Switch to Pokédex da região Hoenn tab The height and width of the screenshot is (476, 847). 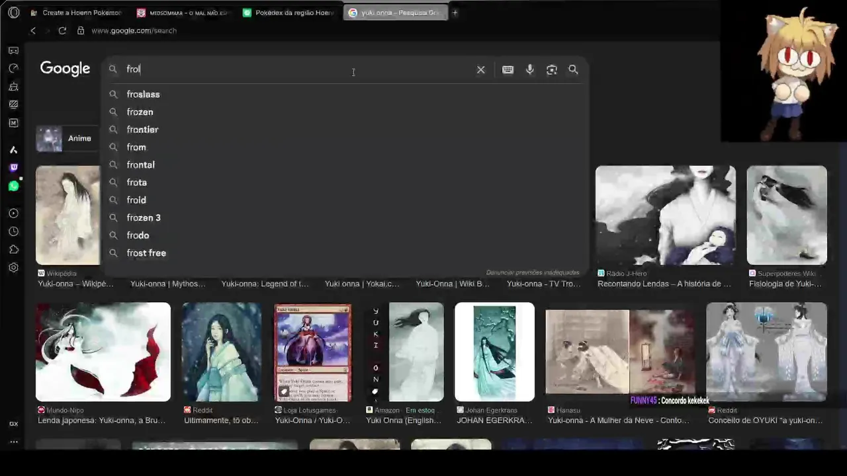(x=288, y=13)
